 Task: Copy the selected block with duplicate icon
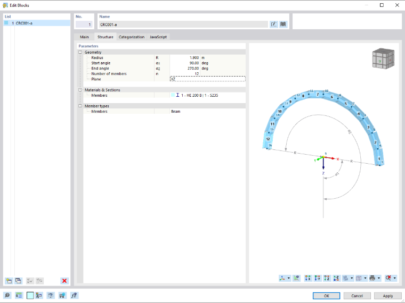[18, 281]
